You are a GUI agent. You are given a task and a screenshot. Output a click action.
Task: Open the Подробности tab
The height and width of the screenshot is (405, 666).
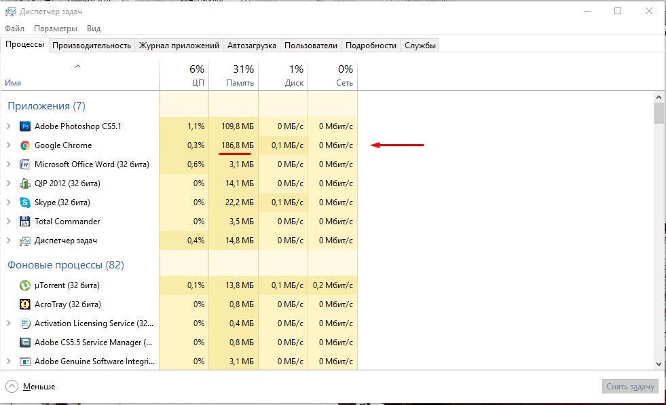coord(371,46)
